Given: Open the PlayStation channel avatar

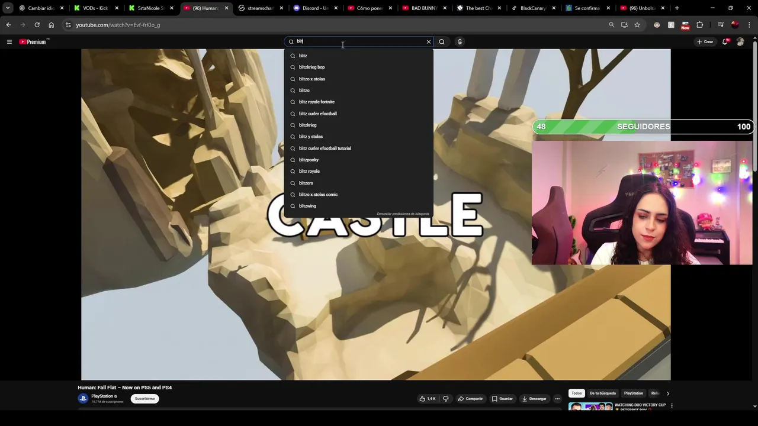Looking at the screenshot, I should pyautogui.click(x=83, y=398).
